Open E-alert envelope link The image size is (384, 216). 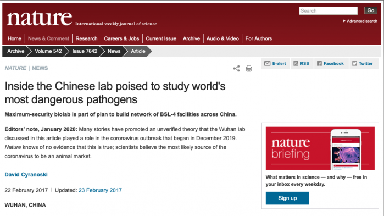275,64
